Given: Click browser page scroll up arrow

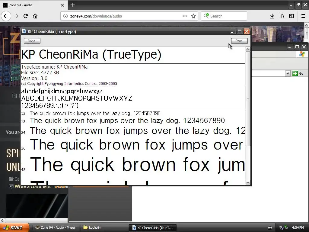Looking at the screenshot, I should (307, 25).
